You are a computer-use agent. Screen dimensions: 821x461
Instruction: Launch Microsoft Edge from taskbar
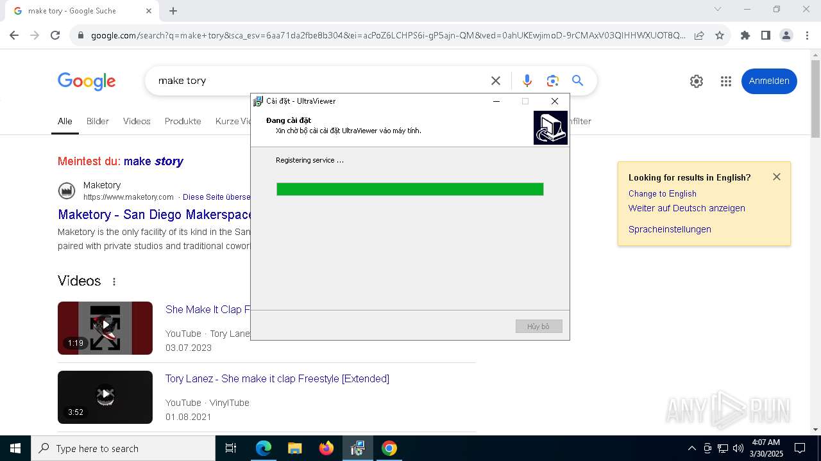pyautogui.click(x=264, y=448)
